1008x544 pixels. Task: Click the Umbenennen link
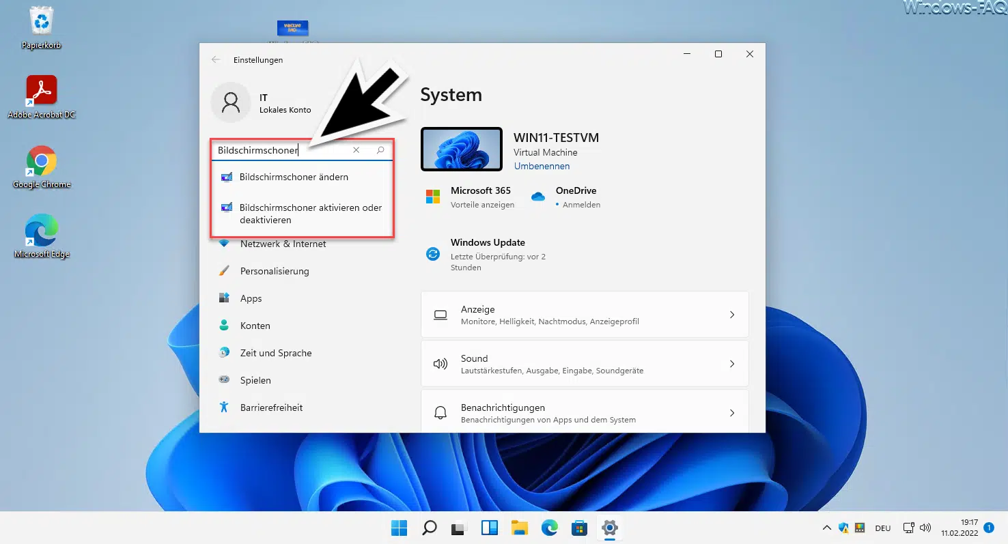[542, 166]
